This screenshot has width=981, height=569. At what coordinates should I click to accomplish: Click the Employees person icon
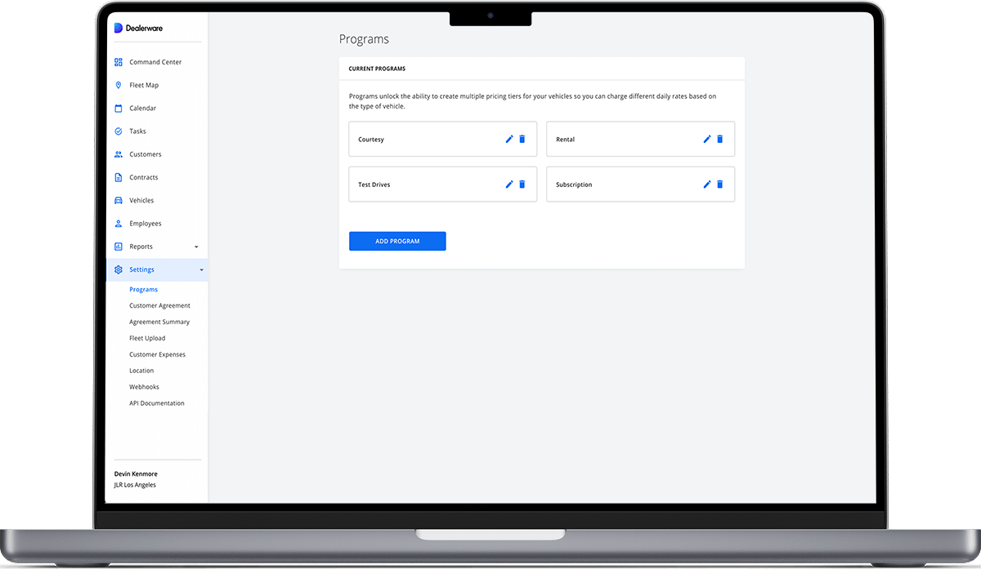119,223
